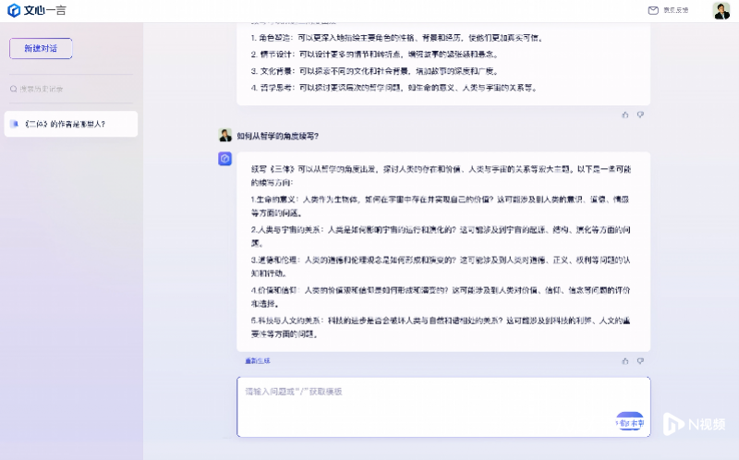Click the 文心一言 logo
Screen dimensions: 739x460
[x=37, y=10]
